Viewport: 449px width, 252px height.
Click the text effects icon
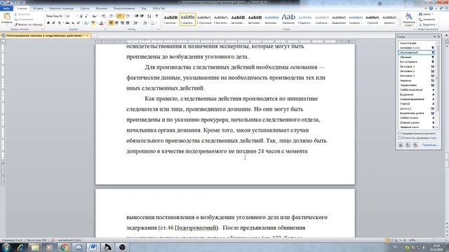(x=86, y=23)
